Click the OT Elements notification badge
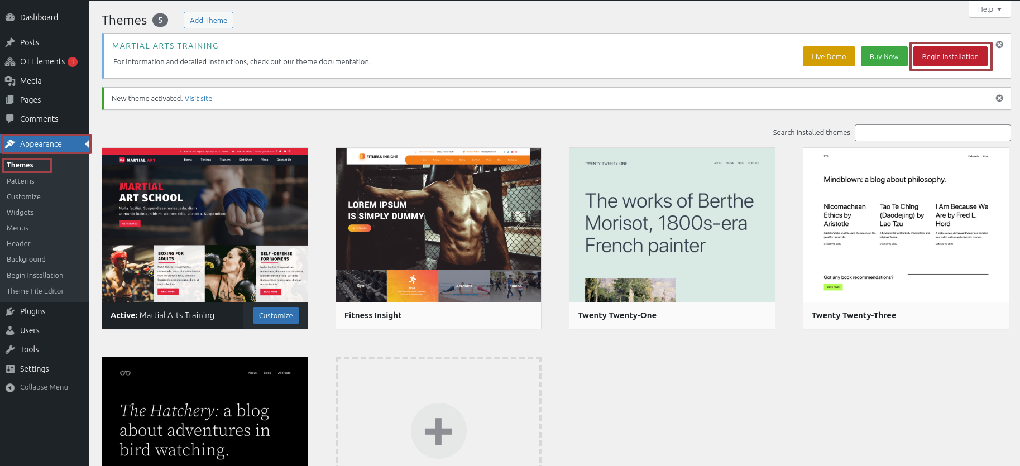Image resolution: width=1020 pixels, height=466 pixels. click(x=73, y=62)
